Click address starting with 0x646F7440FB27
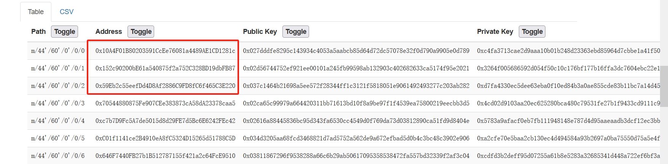 tap(165, 156)
